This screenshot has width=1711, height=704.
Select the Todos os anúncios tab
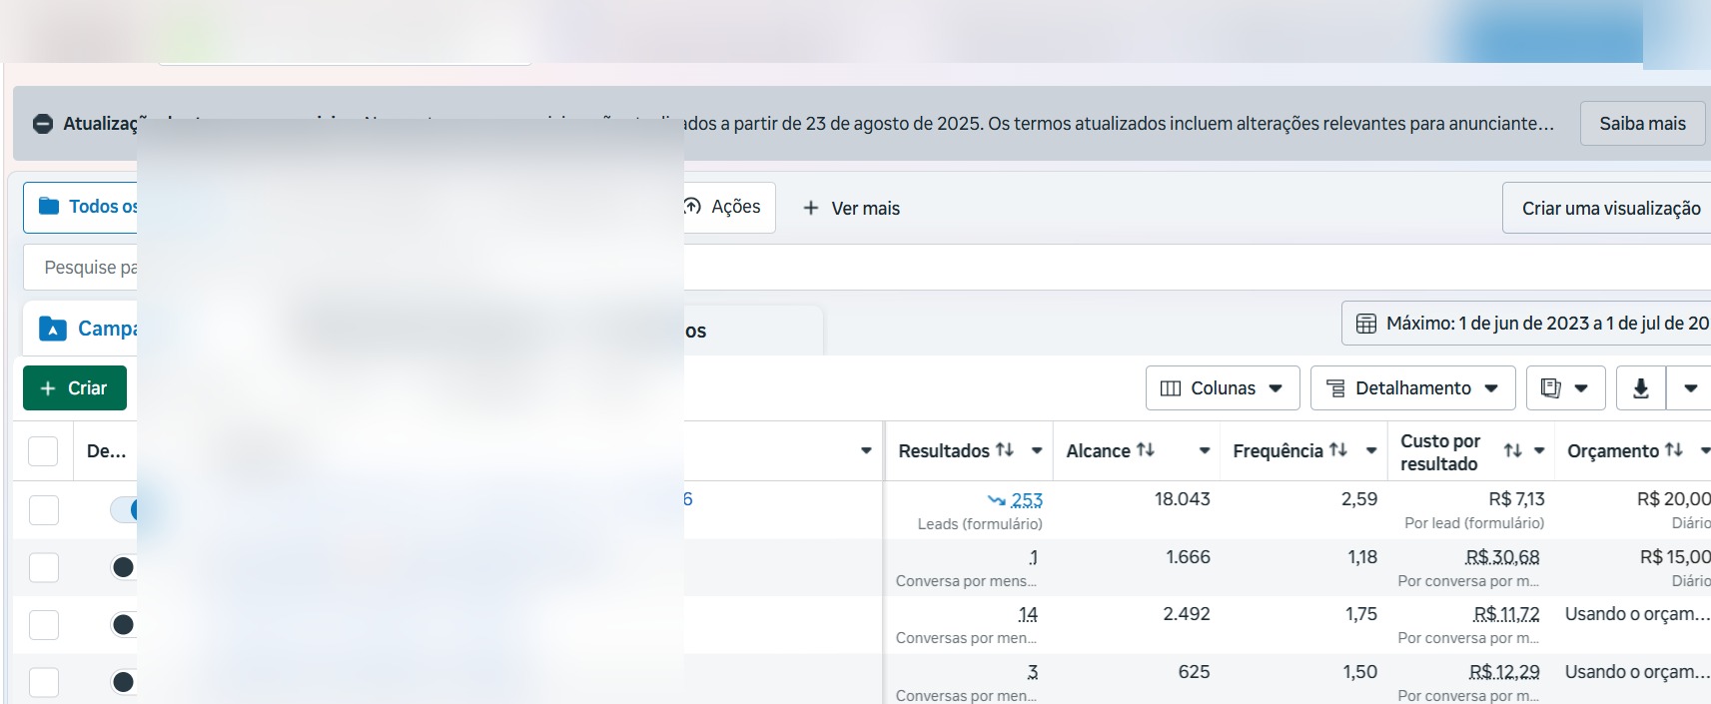(81, 207)
